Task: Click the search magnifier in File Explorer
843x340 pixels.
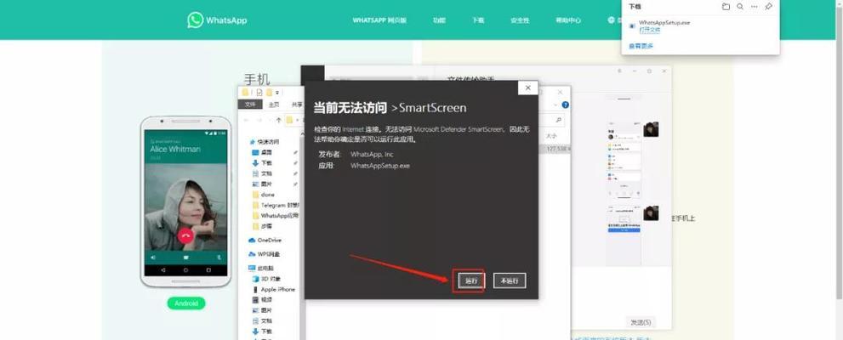Action: pyautogui.click(x=559, y=121)
